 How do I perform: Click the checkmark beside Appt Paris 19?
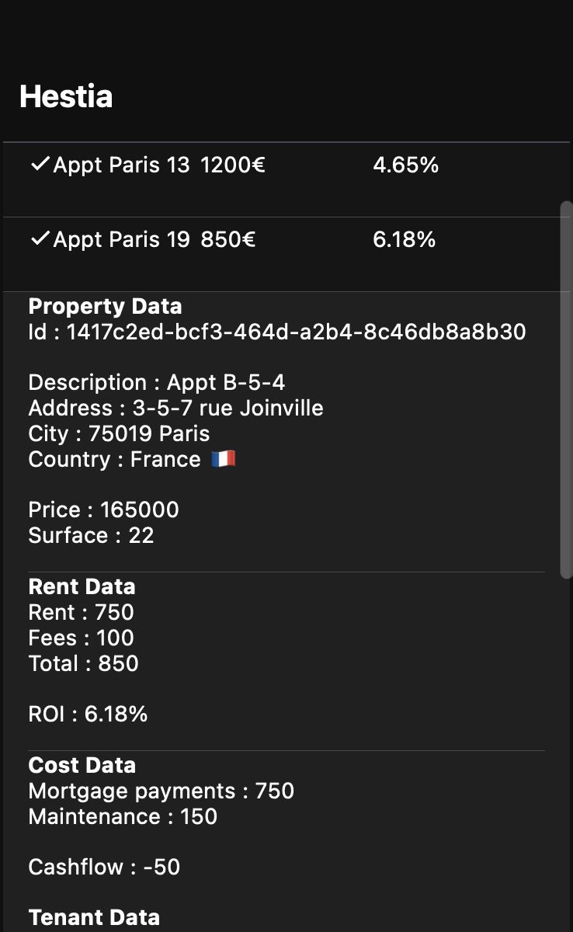[x=40, y=239]
